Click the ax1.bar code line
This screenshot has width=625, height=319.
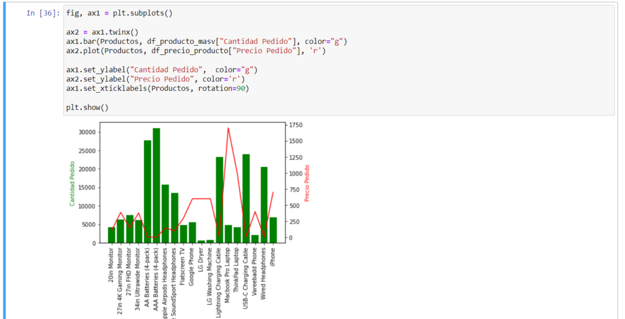[206, 41]
